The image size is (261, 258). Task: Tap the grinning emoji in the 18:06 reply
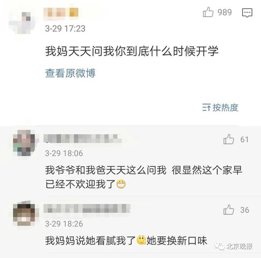121,184
